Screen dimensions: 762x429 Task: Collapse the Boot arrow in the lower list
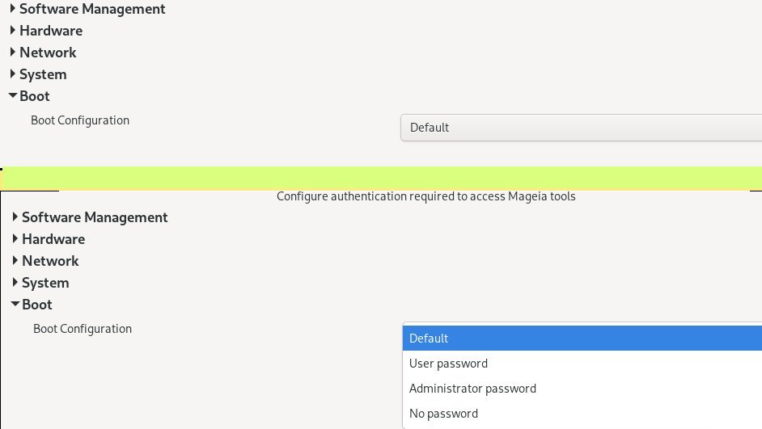point(15,305)
